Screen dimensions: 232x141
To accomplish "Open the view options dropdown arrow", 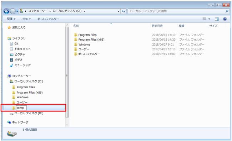I will (x=209, y=19).
